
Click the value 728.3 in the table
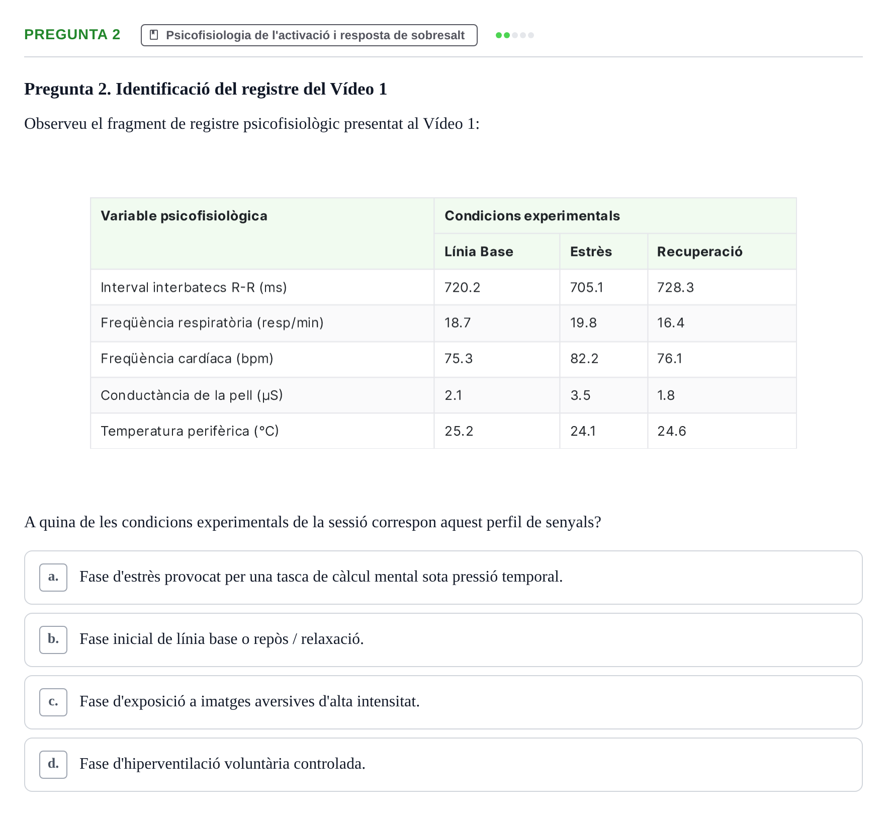pos(675,287)
